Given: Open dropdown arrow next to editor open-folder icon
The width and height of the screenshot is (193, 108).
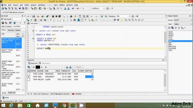Looking at the screenshot, I should coord(45,16).
